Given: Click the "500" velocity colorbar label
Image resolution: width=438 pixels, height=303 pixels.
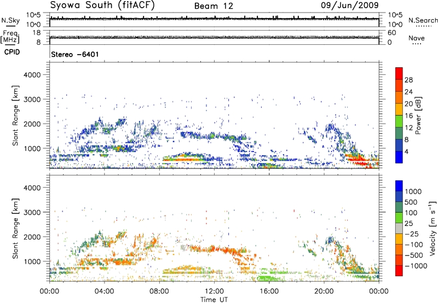Looking at the screenshot, I should coord(411,202).
